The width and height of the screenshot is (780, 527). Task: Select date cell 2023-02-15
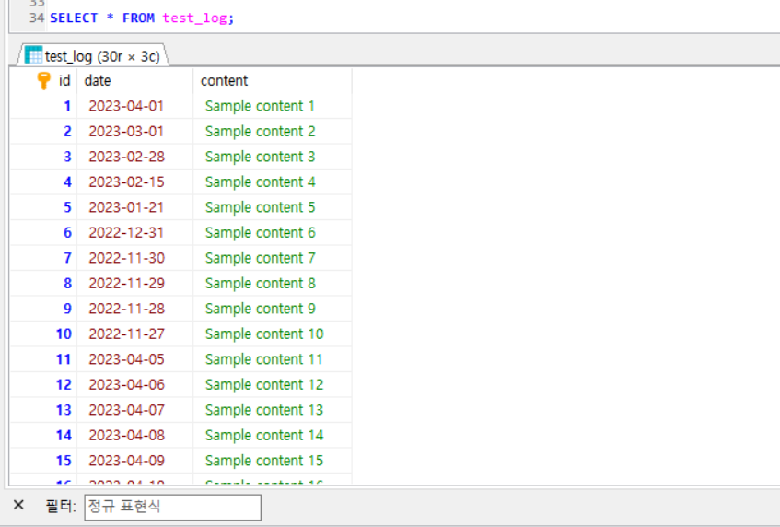(x=134, y=182)
